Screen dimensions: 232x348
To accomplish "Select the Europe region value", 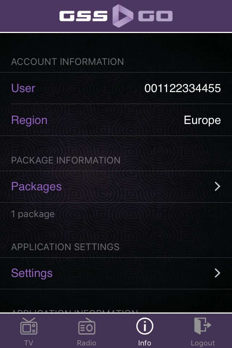I will pyautogui.click(x=202, y=120).
